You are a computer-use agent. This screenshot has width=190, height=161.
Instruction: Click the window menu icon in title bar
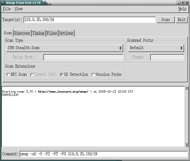[3, 3]
